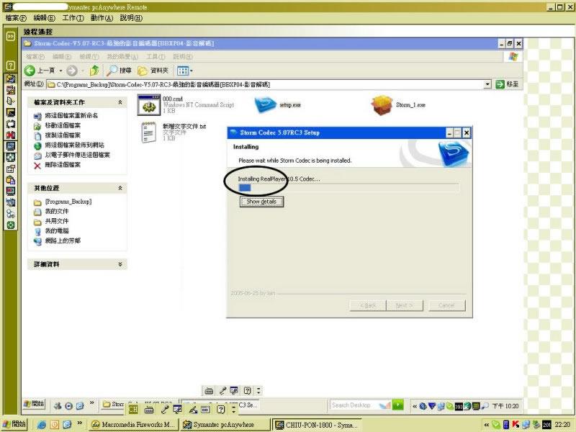The height and width of the screenshot is (432, 576).
Task: Click 將這個檔案發佈到網站 publish link
Action: [x=74, y=145]
